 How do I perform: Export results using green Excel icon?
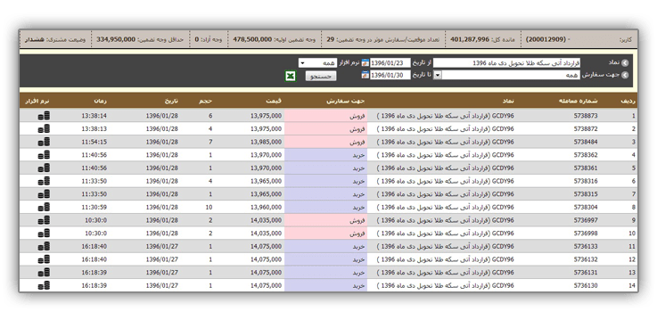pos(291,76)
